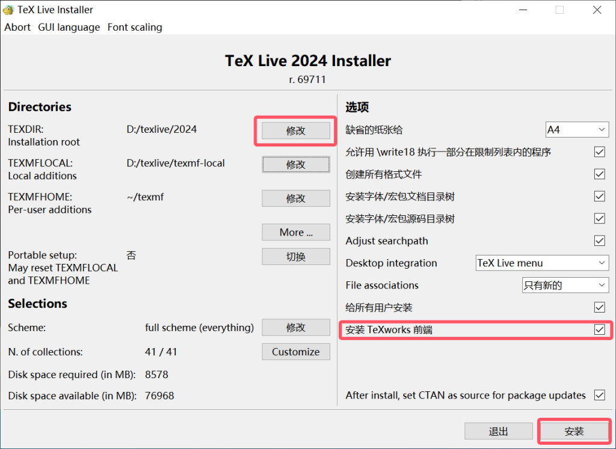This screenshot has width=616, height=449.
Task: Click the D:/texlive/texmf-local path text
Action: tap(176, 163)
